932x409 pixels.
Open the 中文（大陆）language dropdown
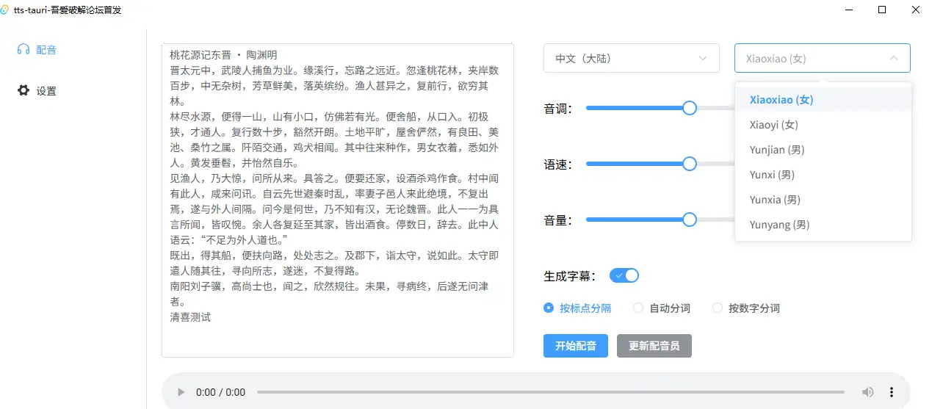(x=631, y=58)
